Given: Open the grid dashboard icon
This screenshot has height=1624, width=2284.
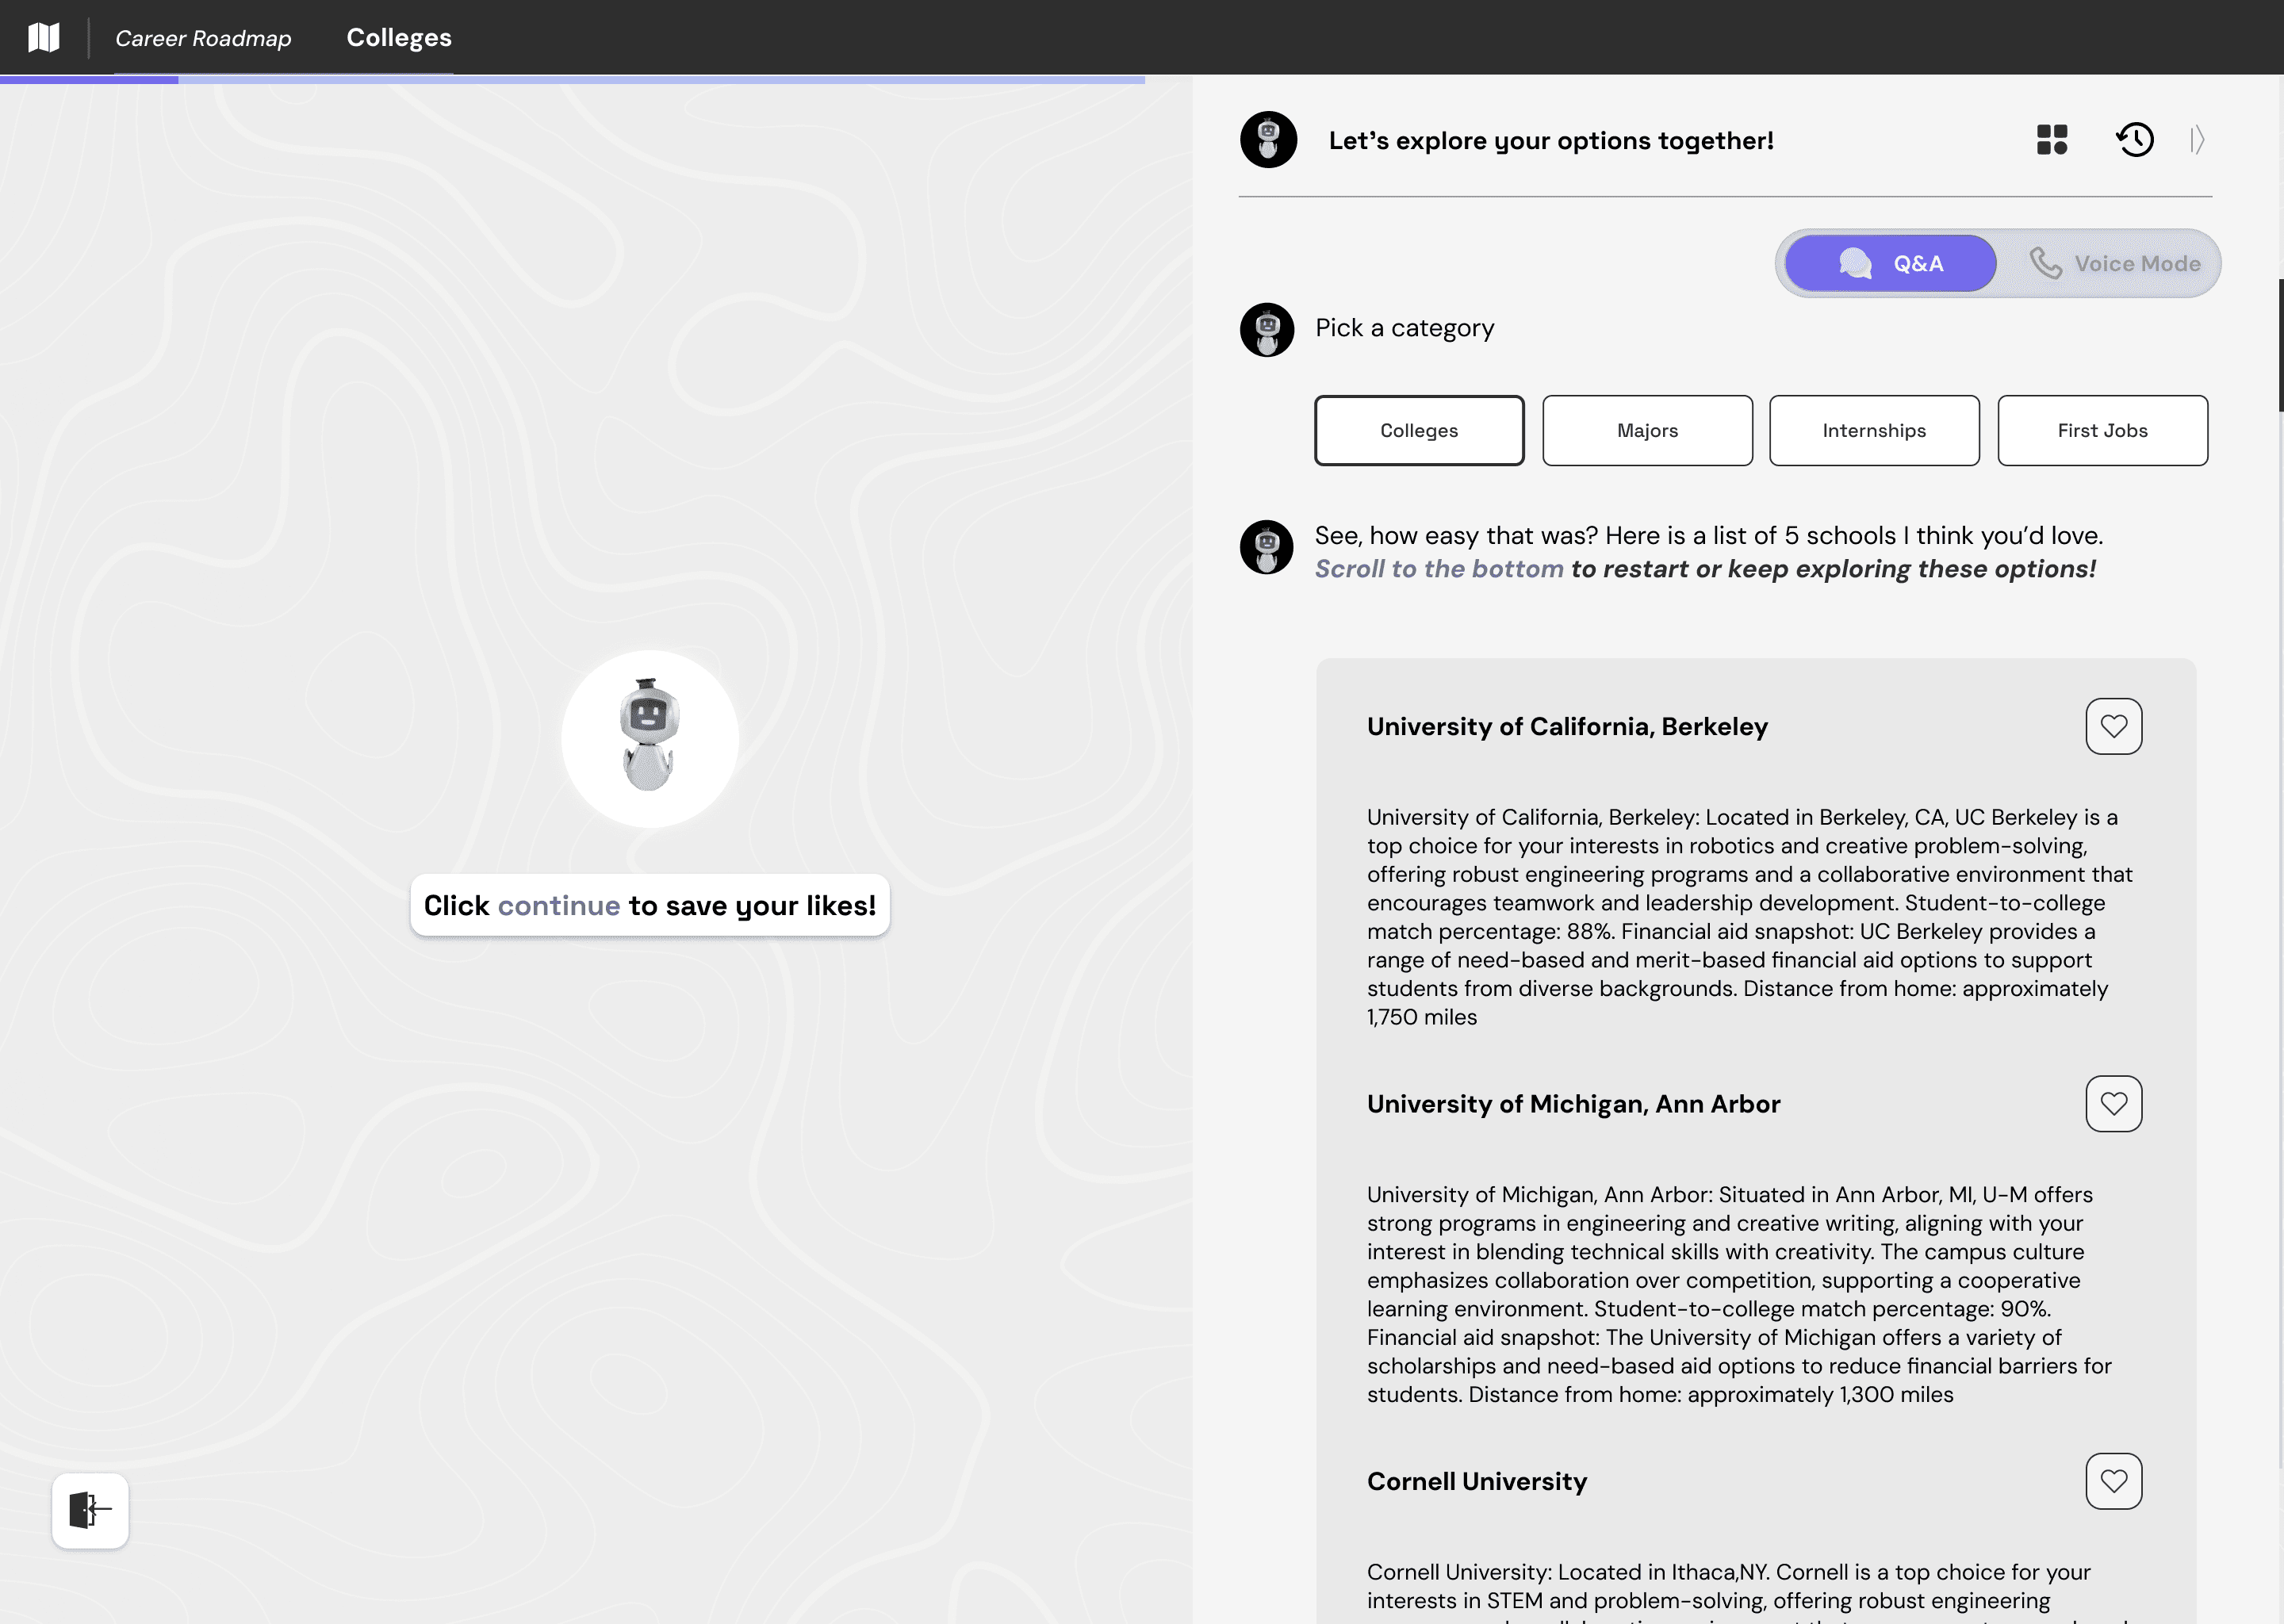Looking at the screenshot, I should pos(2051,139).
